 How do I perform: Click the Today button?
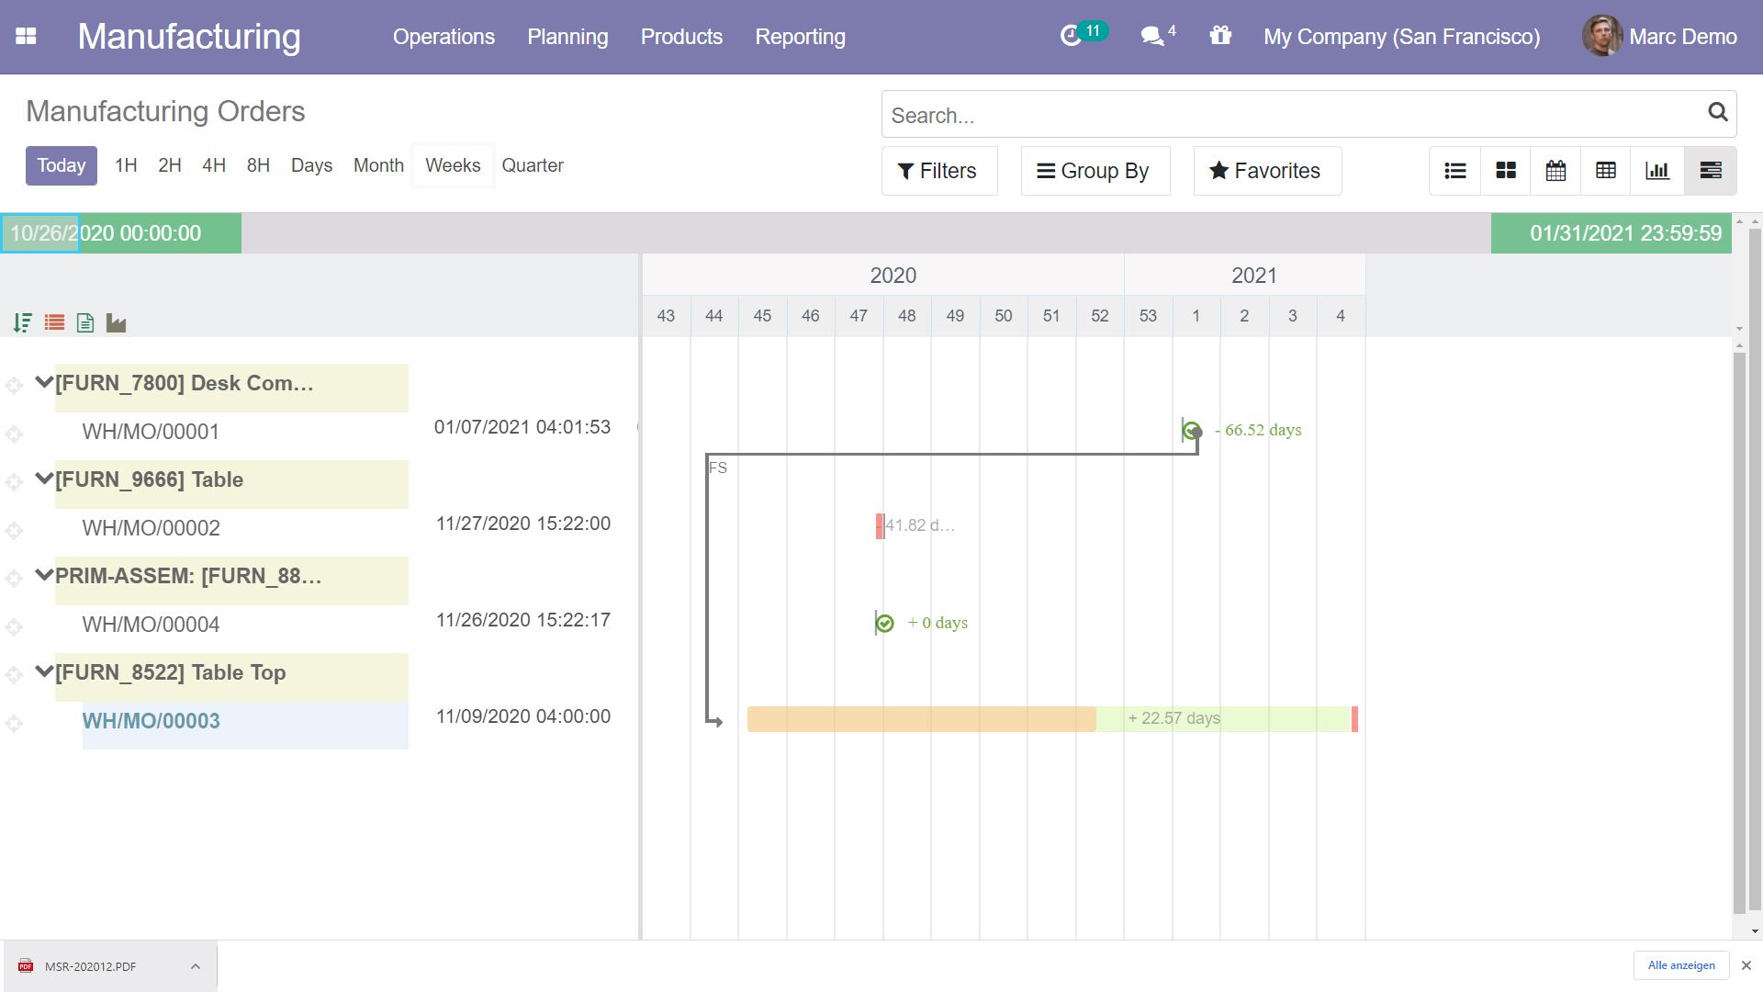[61, 165]
